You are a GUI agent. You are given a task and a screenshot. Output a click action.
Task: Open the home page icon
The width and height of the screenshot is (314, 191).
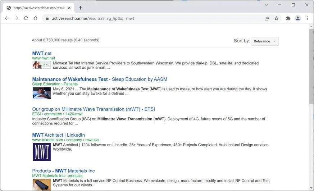pyautogui.click(x=36, y=18)
